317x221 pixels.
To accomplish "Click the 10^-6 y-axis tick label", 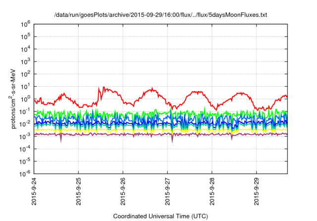I will click(26, 174).
